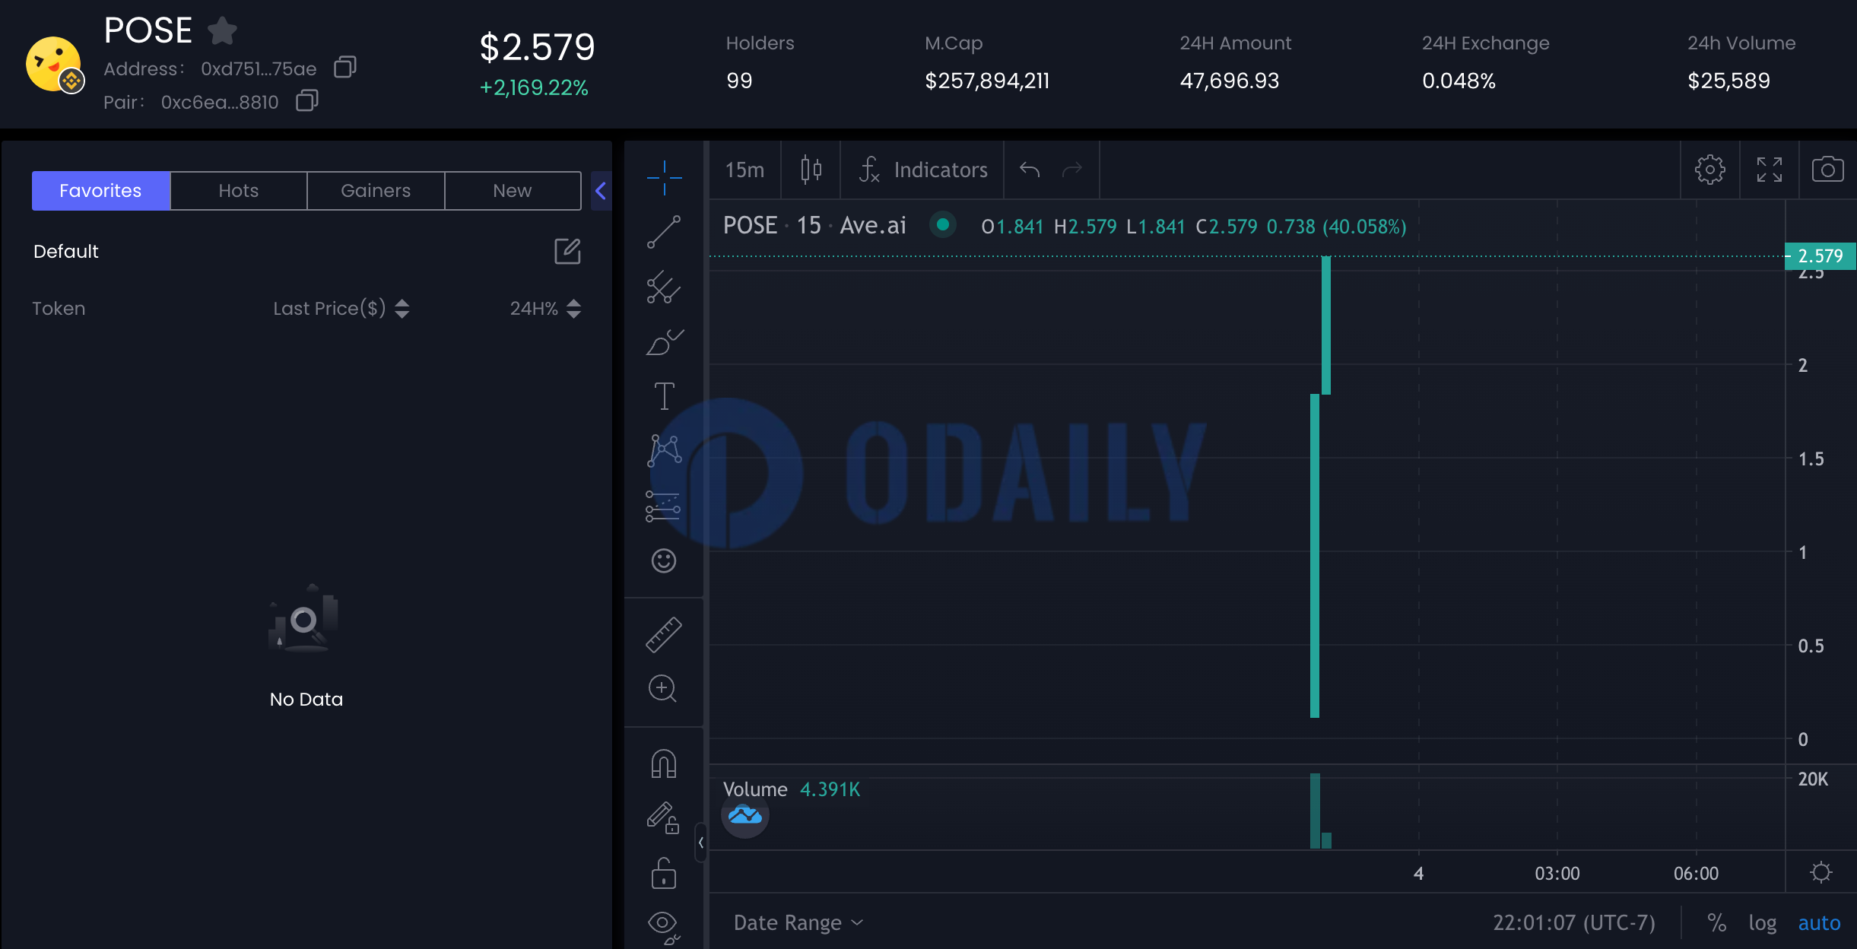Open the New tokens tab

513,190
